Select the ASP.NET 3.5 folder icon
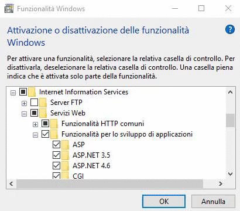 pos(65,155)
